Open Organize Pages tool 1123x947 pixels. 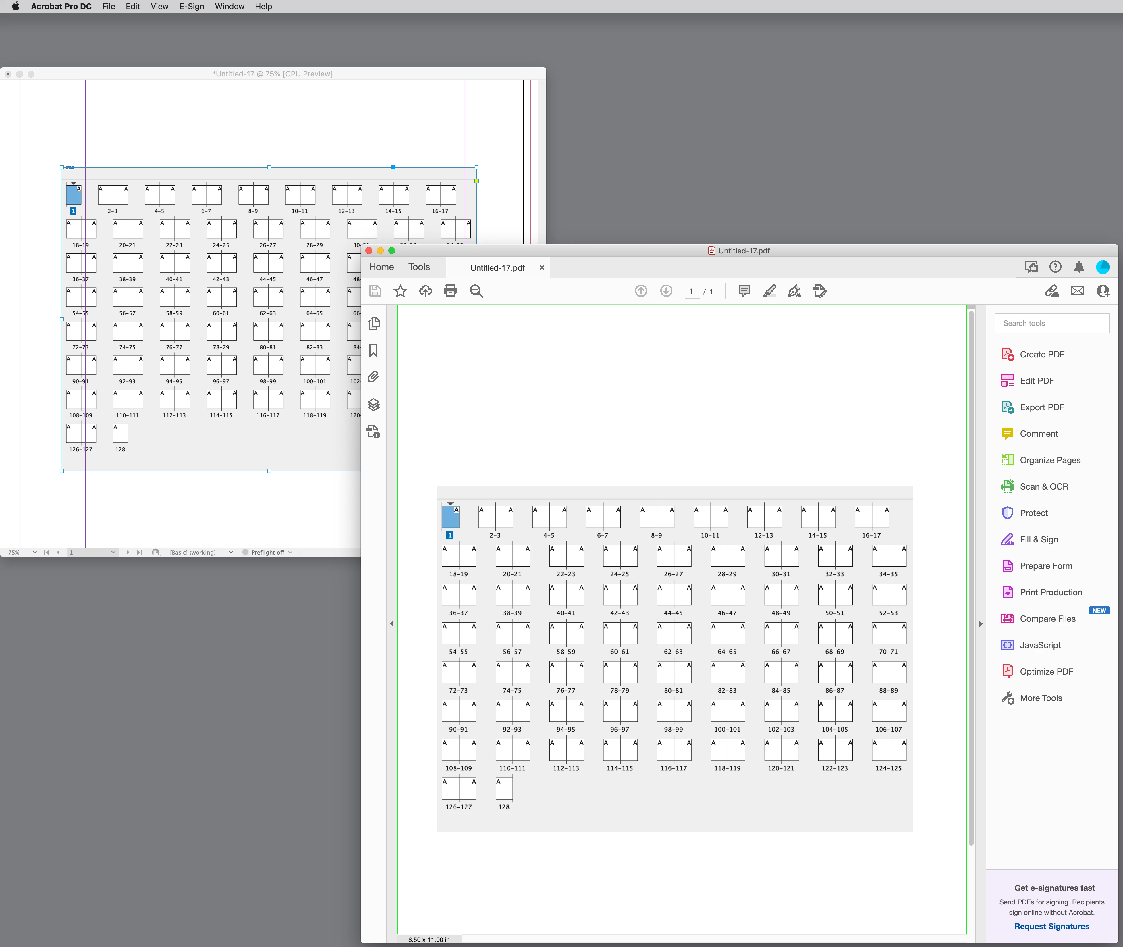coord(1049,460)
